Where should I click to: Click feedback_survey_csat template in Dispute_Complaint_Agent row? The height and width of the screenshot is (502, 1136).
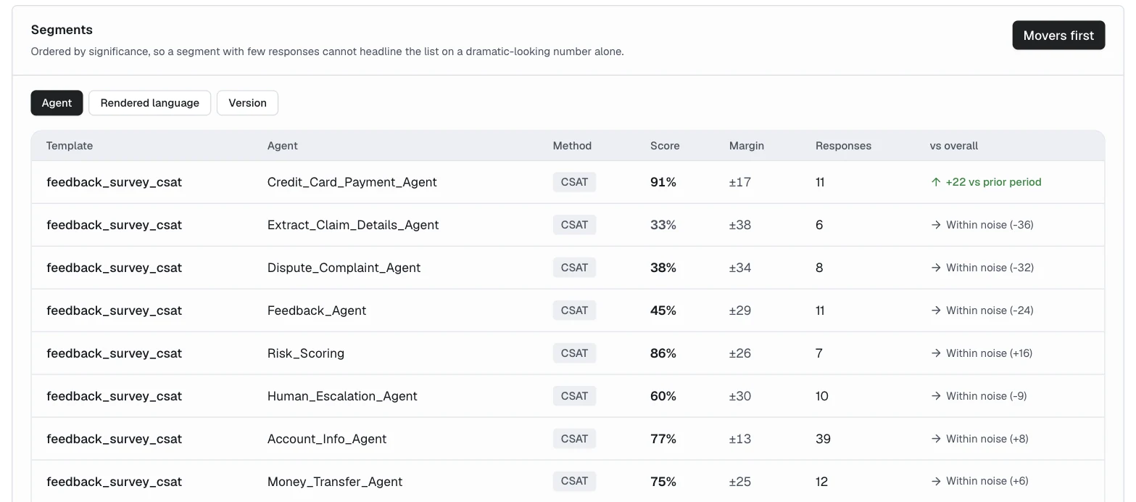pos(114,268)
